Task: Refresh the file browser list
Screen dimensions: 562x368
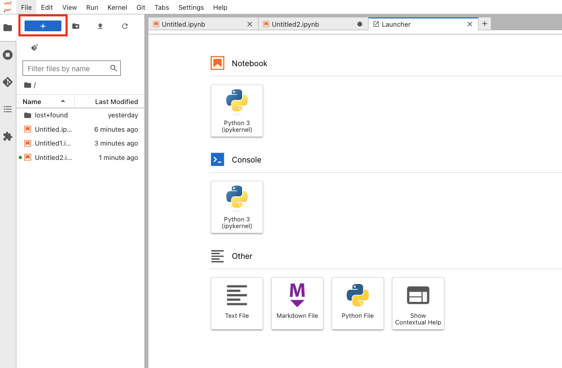Action: 125,26
